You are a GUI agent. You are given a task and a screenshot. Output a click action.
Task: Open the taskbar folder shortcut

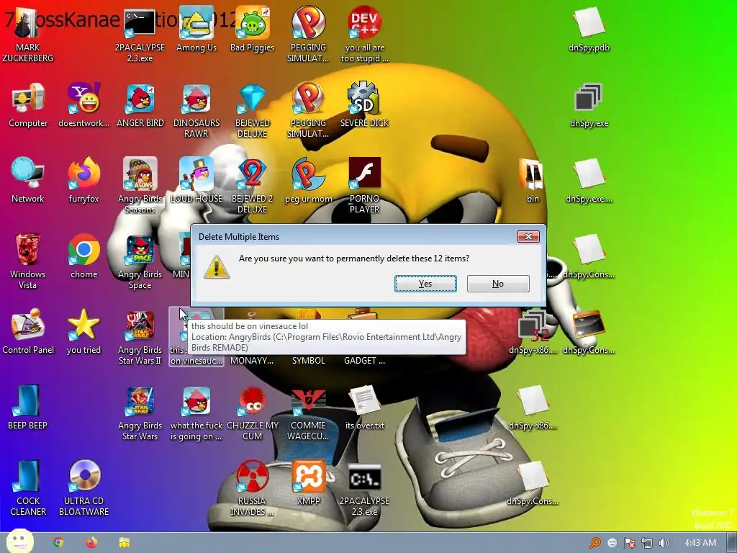click(x=124, y=543)
